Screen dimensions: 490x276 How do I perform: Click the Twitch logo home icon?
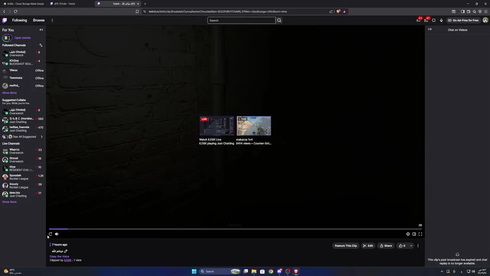5,20
